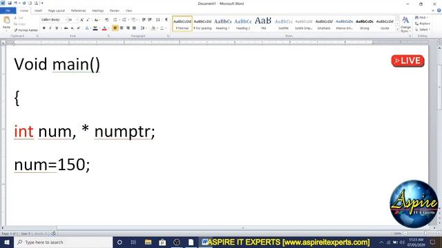Click the paragraph Shading color button
Screen dimensions: 442x248
[153, 28]
